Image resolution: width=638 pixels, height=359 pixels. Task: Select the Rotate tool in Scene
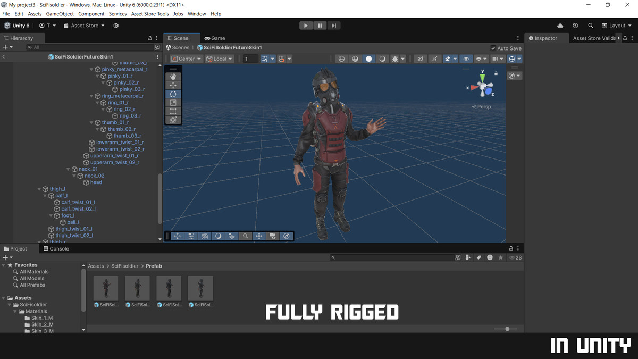(x=173, y=94)
